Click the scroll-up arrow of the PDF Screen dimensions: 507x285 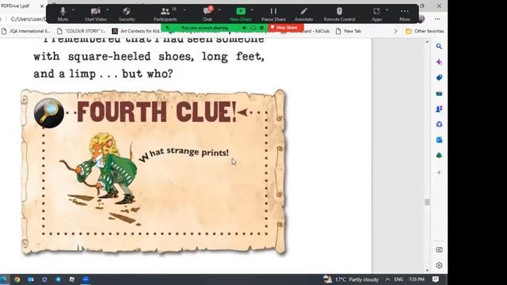point(427,42)
